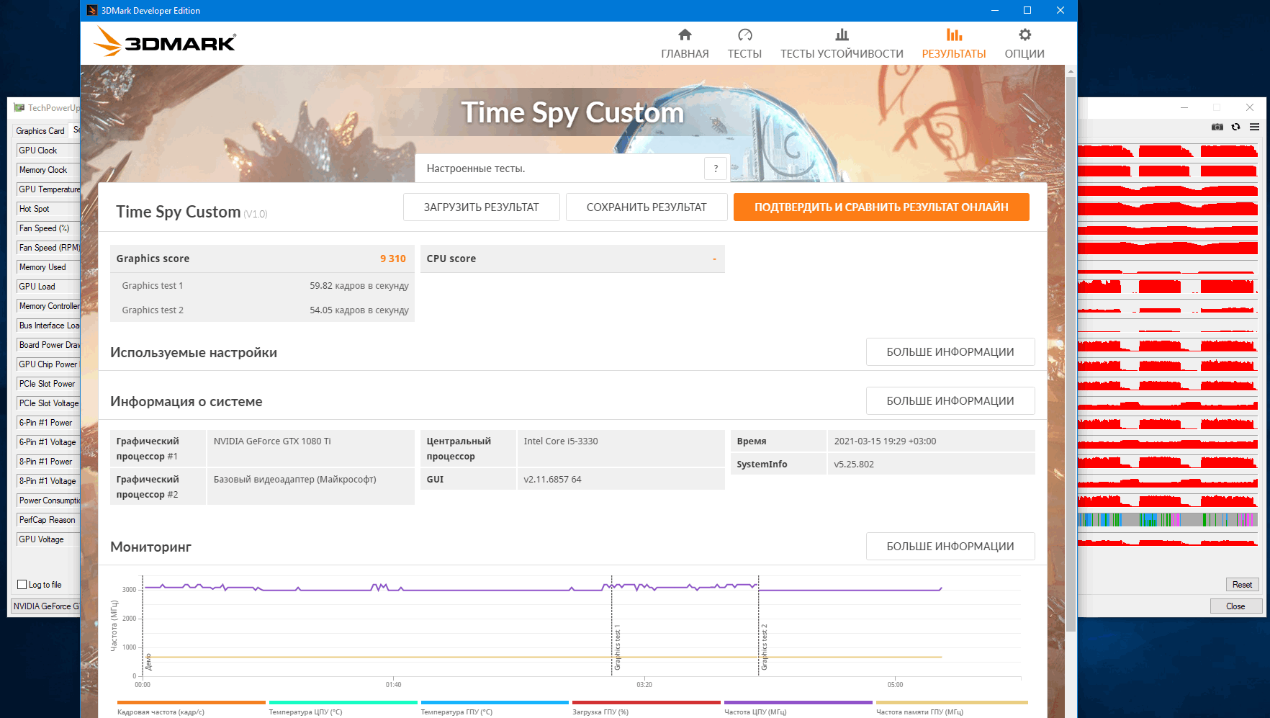Viewport: 1270px width, 718px height.
Task: Toggle Частота памяти ГПУ yellow legend swatch
Action: click(952, 703)
